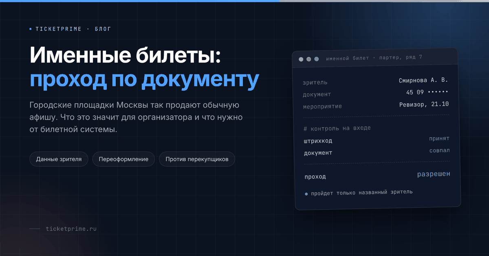Image resolution: width=489 pixels, height=256 pixels.
Task: Click the card title 'именной билет · партер, ряд 7'
Action: 374,58
